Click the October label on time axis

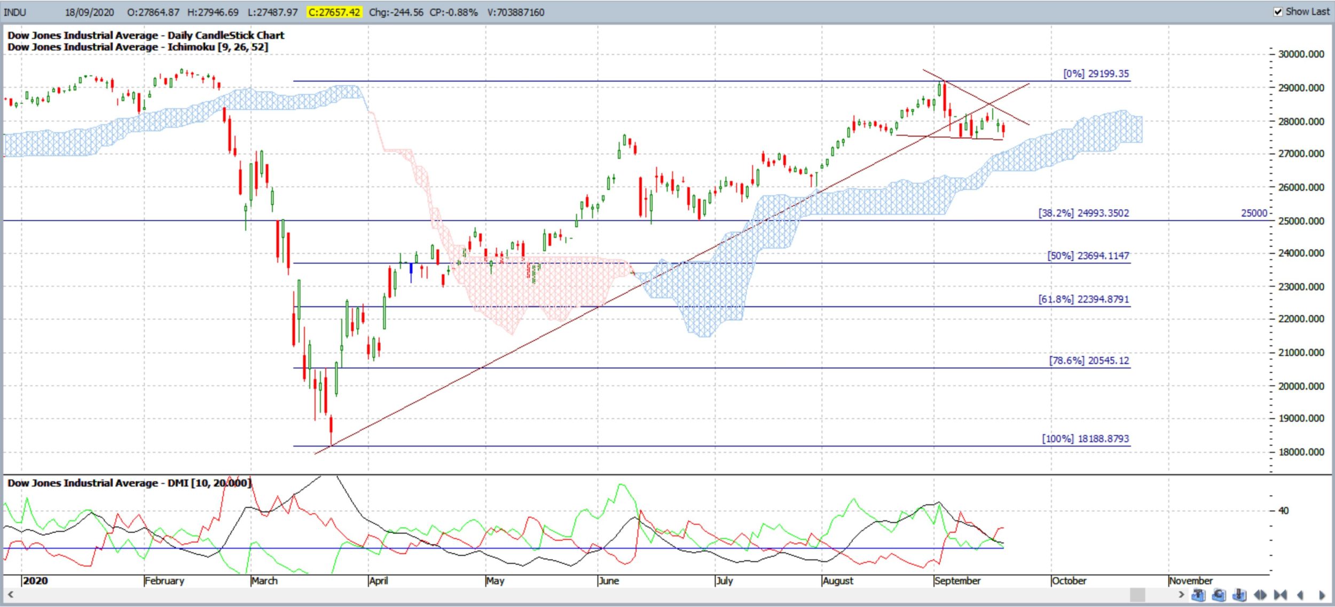coord(1069,580)
